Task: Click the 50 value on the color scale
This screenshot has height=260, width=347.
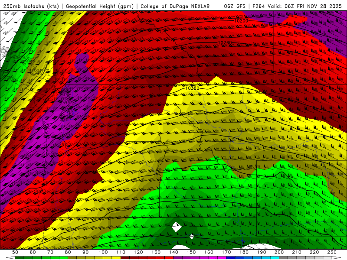Action: (15, 252)
